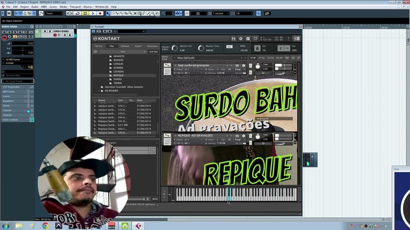Open the All MIDI Inputs routing selector
Screen dimensions: 410x230
point(18,59)
